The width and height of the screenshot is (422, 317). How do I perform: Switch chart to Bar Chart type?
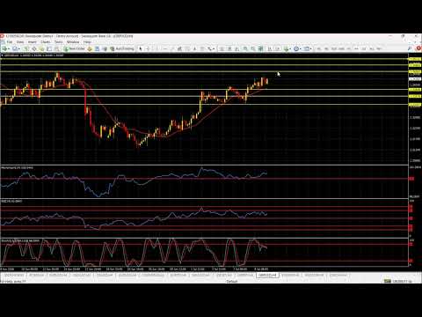tap(222, 48)
